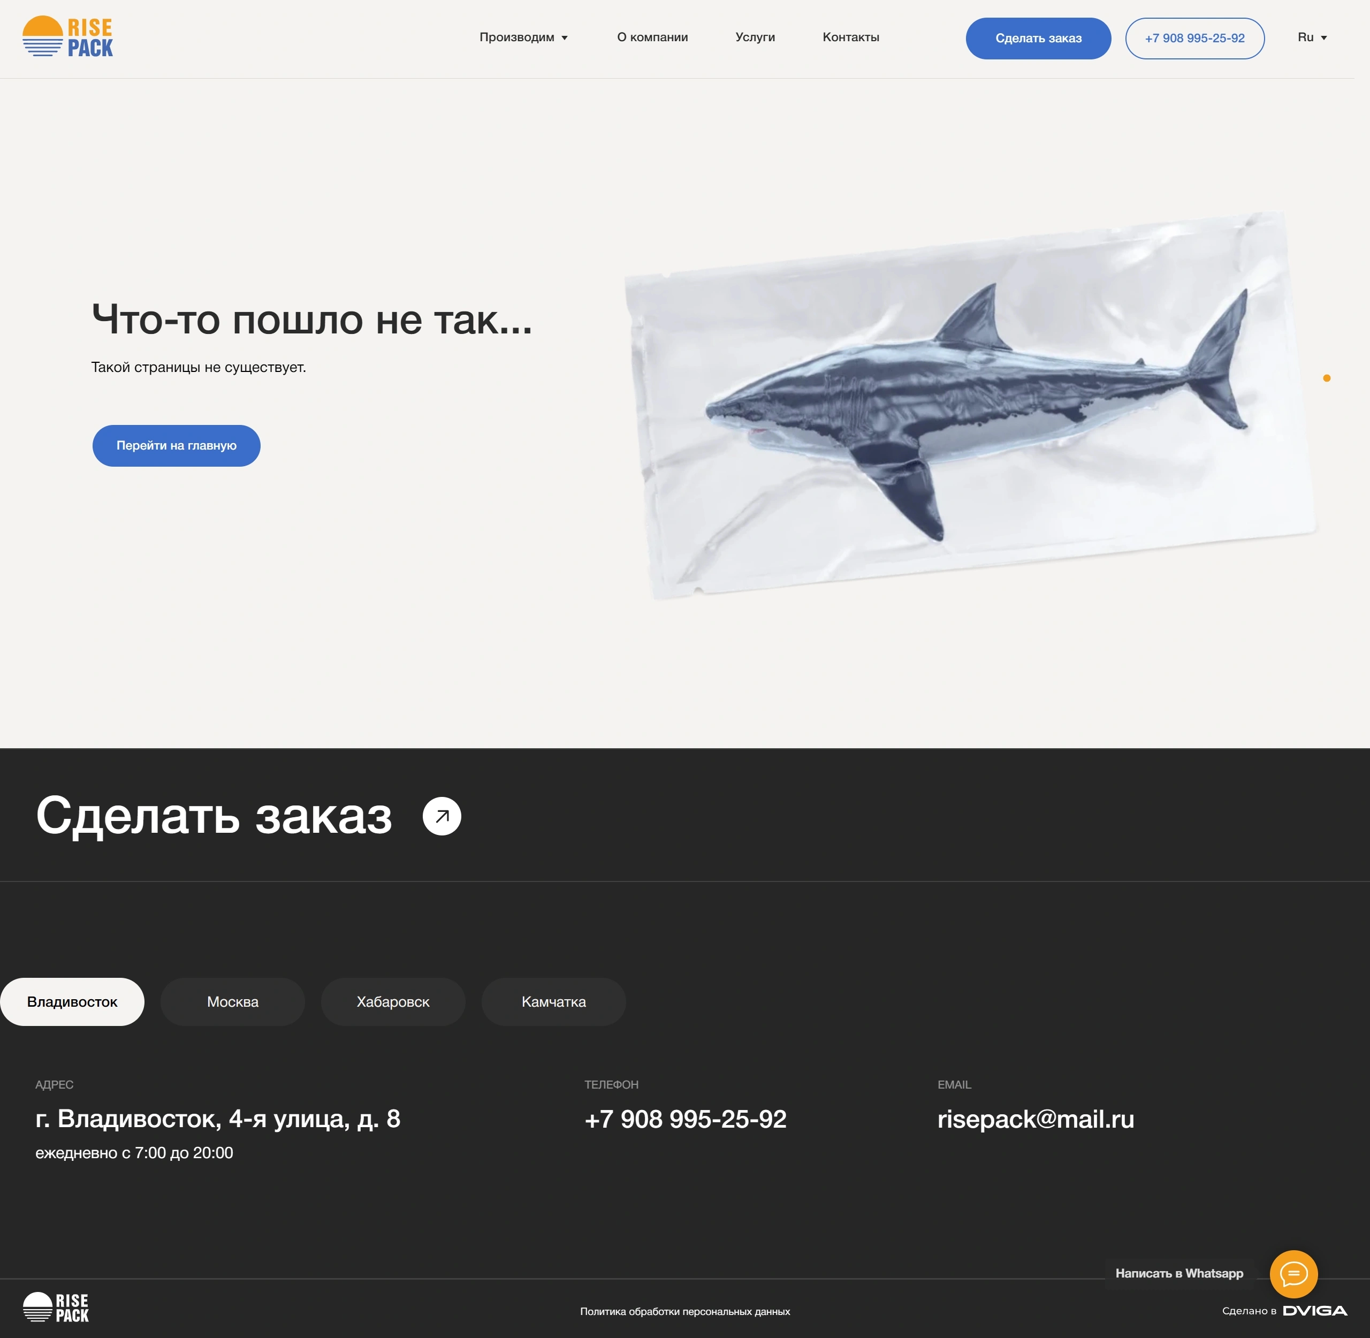Image resolution: width=1370 pixels, height=1338 pixels.
Task: Open the Контакты menu item
Action: click(851, 37)
